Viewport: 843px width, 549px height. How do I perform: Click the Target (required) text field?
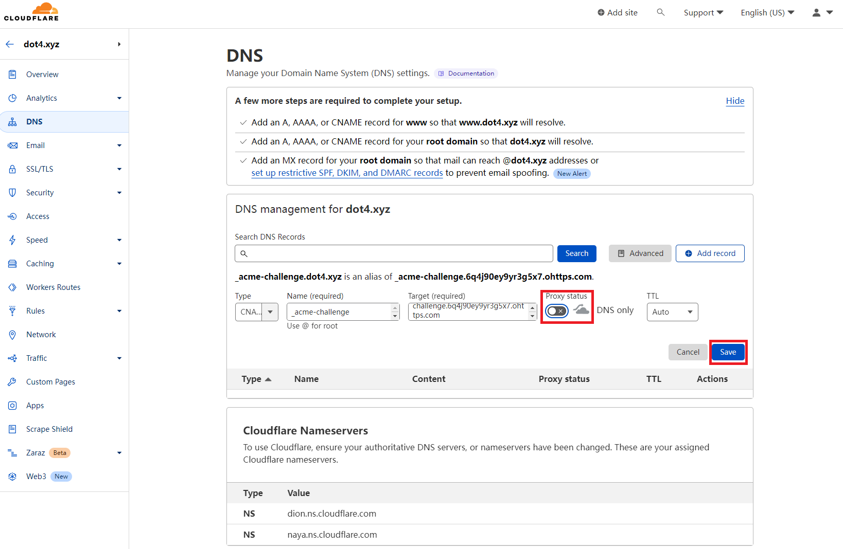click(472, 312)
